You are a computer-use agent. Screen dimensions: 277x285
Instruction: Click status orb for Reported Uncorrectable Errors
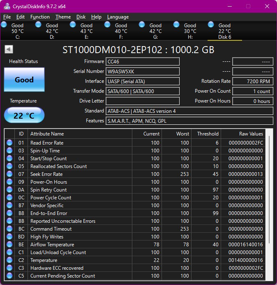[9, 221]
